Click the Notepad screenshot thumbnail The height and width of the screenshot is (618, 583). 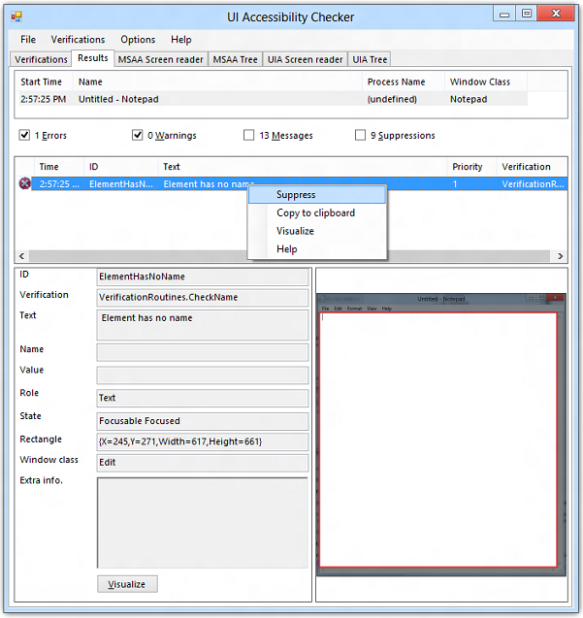[441, 435]
